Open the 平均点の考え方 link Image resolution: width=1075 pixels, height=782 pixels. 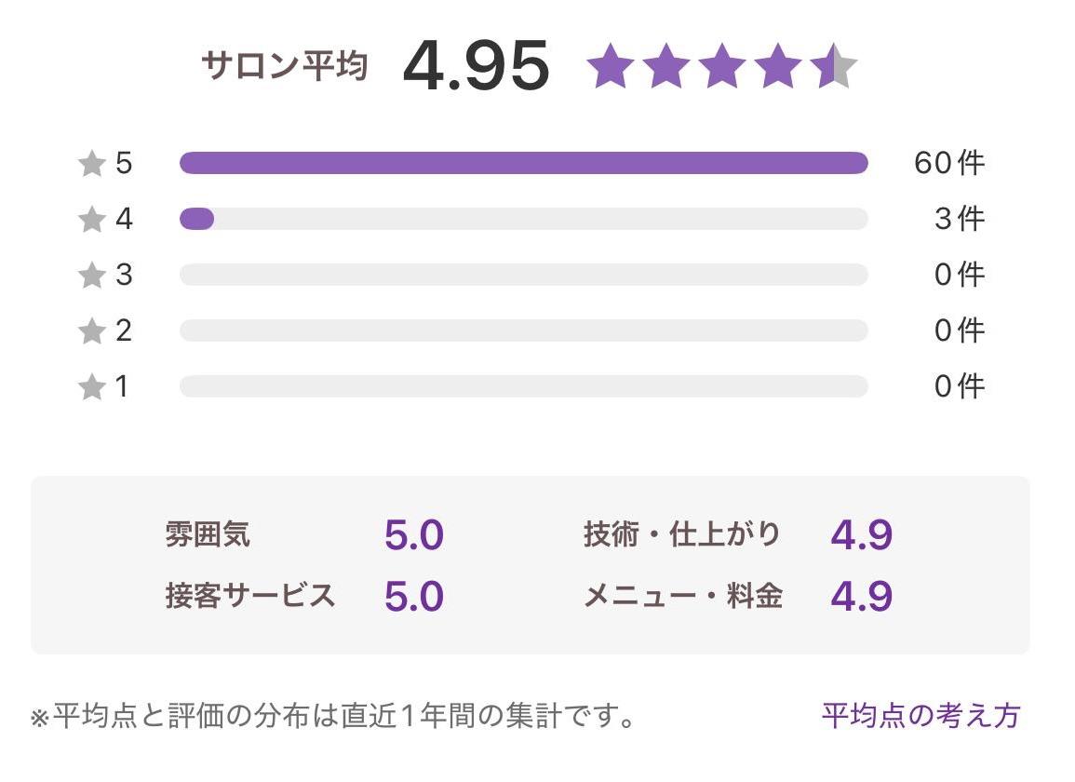[920, 716]
